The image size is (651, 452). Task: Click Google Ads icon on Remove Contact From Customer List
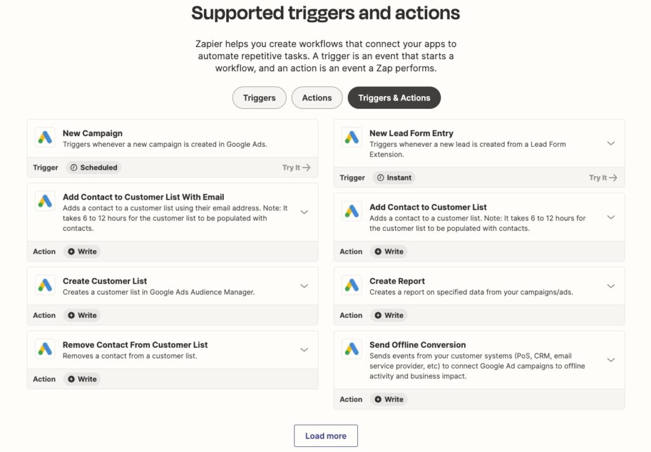[x=45, y=349]
